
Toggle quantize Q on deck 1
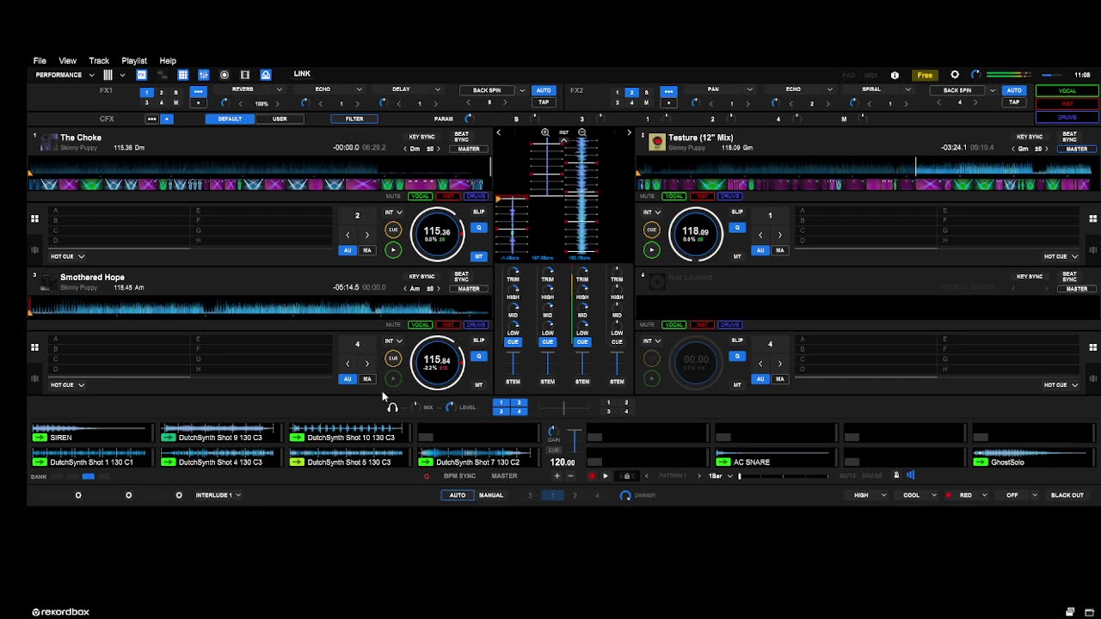point(479,228)
